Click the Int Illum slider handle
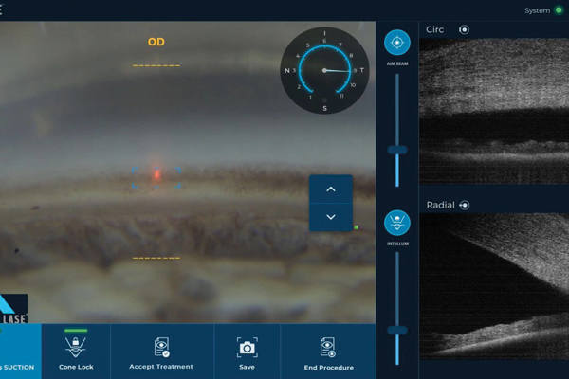The height and width of the screenshot is (379, 569). [396, 330]
